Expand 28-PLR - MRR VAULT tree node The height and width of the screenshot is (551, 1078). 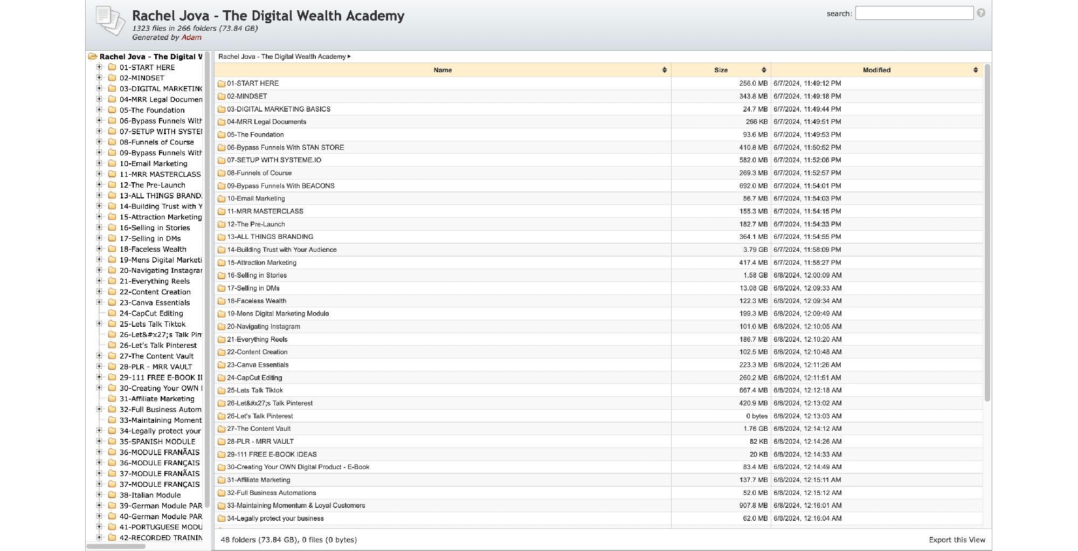(x=99, y=367)
